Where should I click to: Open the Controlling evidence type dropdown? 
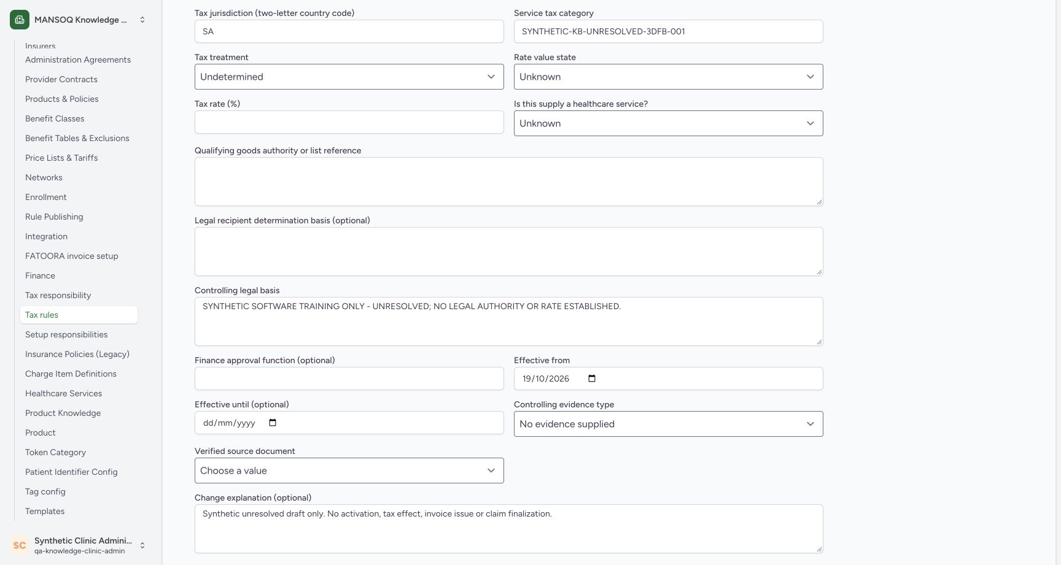point(668,424)
